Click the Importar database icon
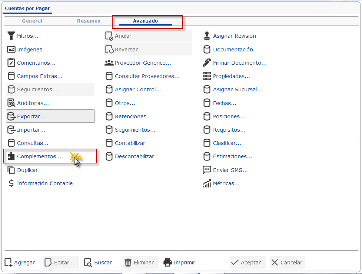Viewport: 362px width, 274px height. [x=11, y=130]
